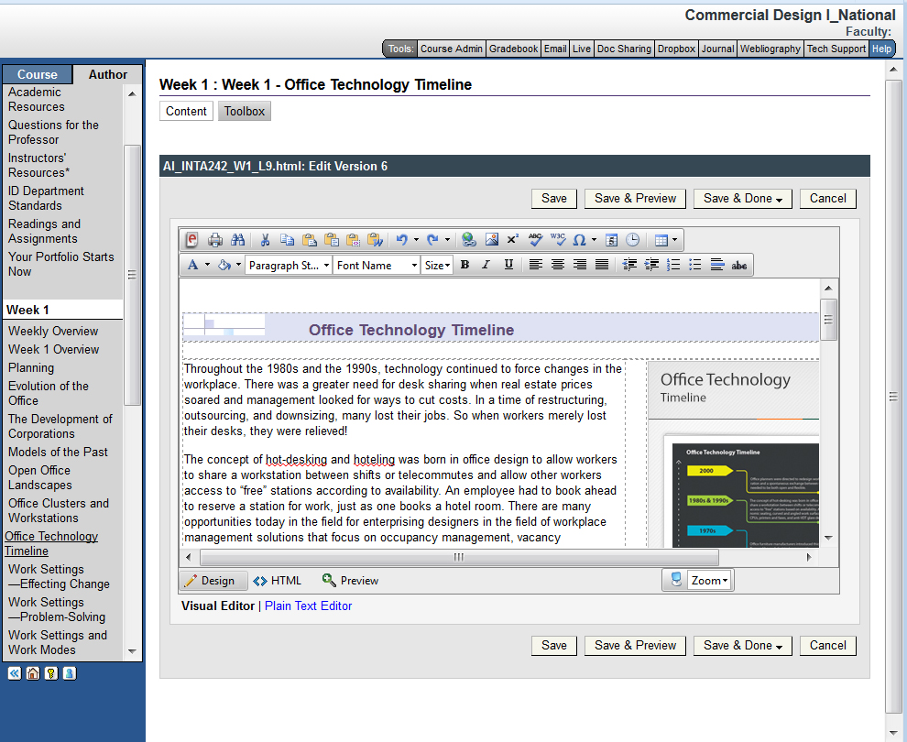Switch to the Toolbox tab
This screenshot has height=742, width=907.
pyautogui.click(x=245, y=111)
